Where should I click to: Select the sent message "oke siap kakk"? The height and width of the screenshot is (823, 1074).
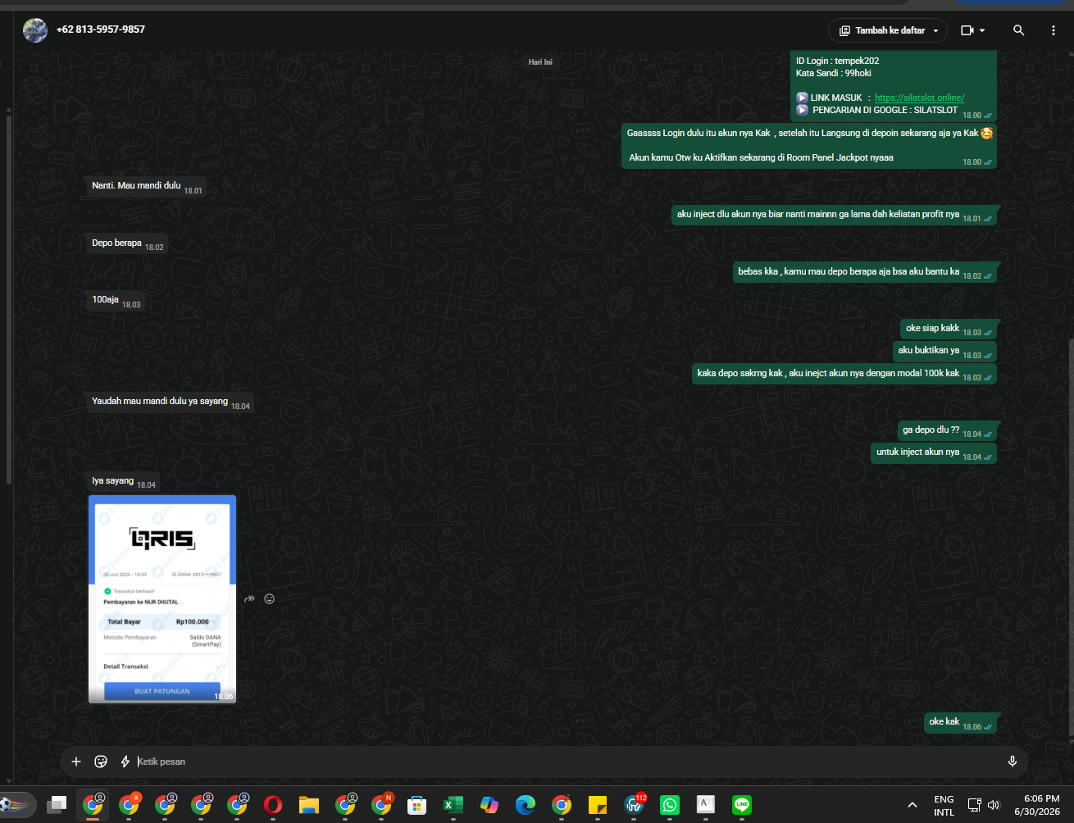pyautogui.click(x=949, y=329)
